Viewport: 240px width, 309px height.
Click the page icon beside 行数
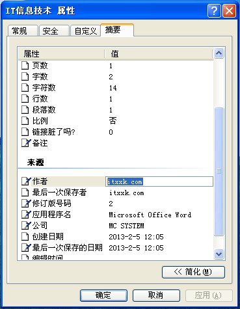pos(25,99)
